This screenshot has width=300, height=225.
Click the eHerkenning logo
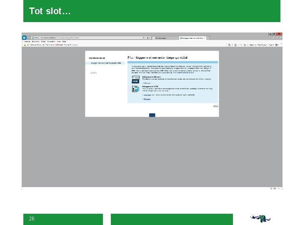click(x=136, y=80)
